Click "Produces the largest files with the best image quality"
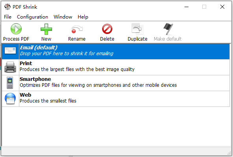The width and height of the screenshot is (233, 157). pyautogui.click(x=77, y=69)
